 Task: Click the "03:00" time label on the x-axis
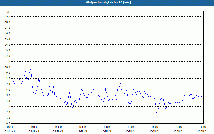coord(35,127)
